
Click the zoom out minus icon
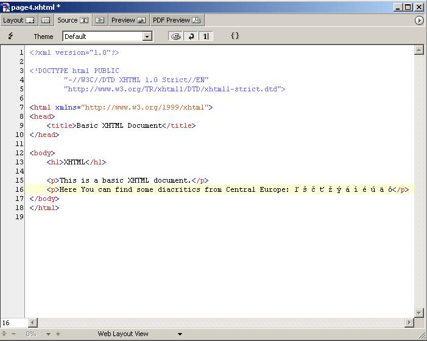point(13,334)
